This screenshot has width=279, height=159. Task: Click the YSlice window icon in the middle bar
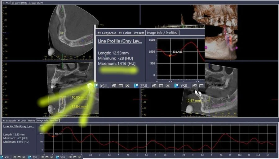(x=176, y=86)
